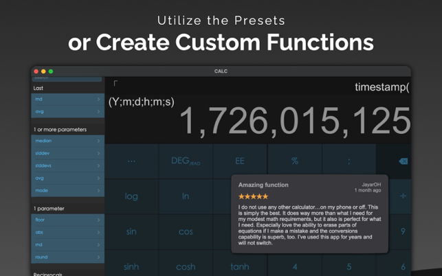Viewport: 442px width, 276px height.
Task: Click the 'Last' section header
Action: click(x=38, y=88)
